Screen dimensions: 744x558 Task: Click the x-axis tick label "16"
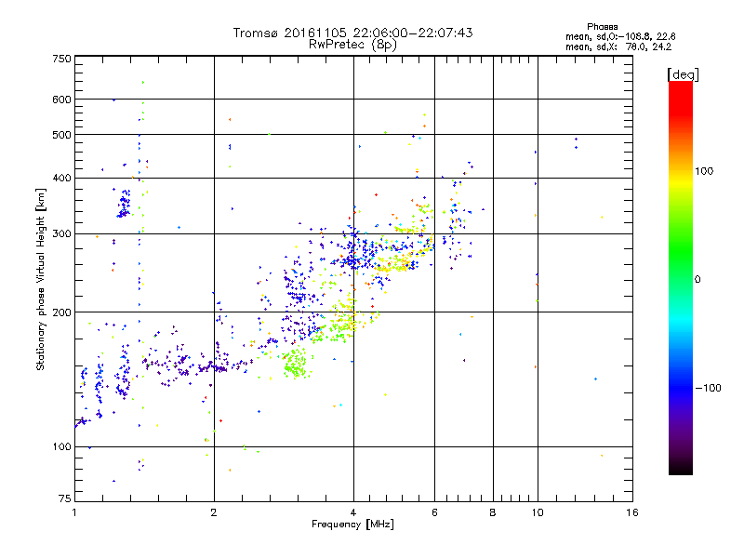(632, 512)
